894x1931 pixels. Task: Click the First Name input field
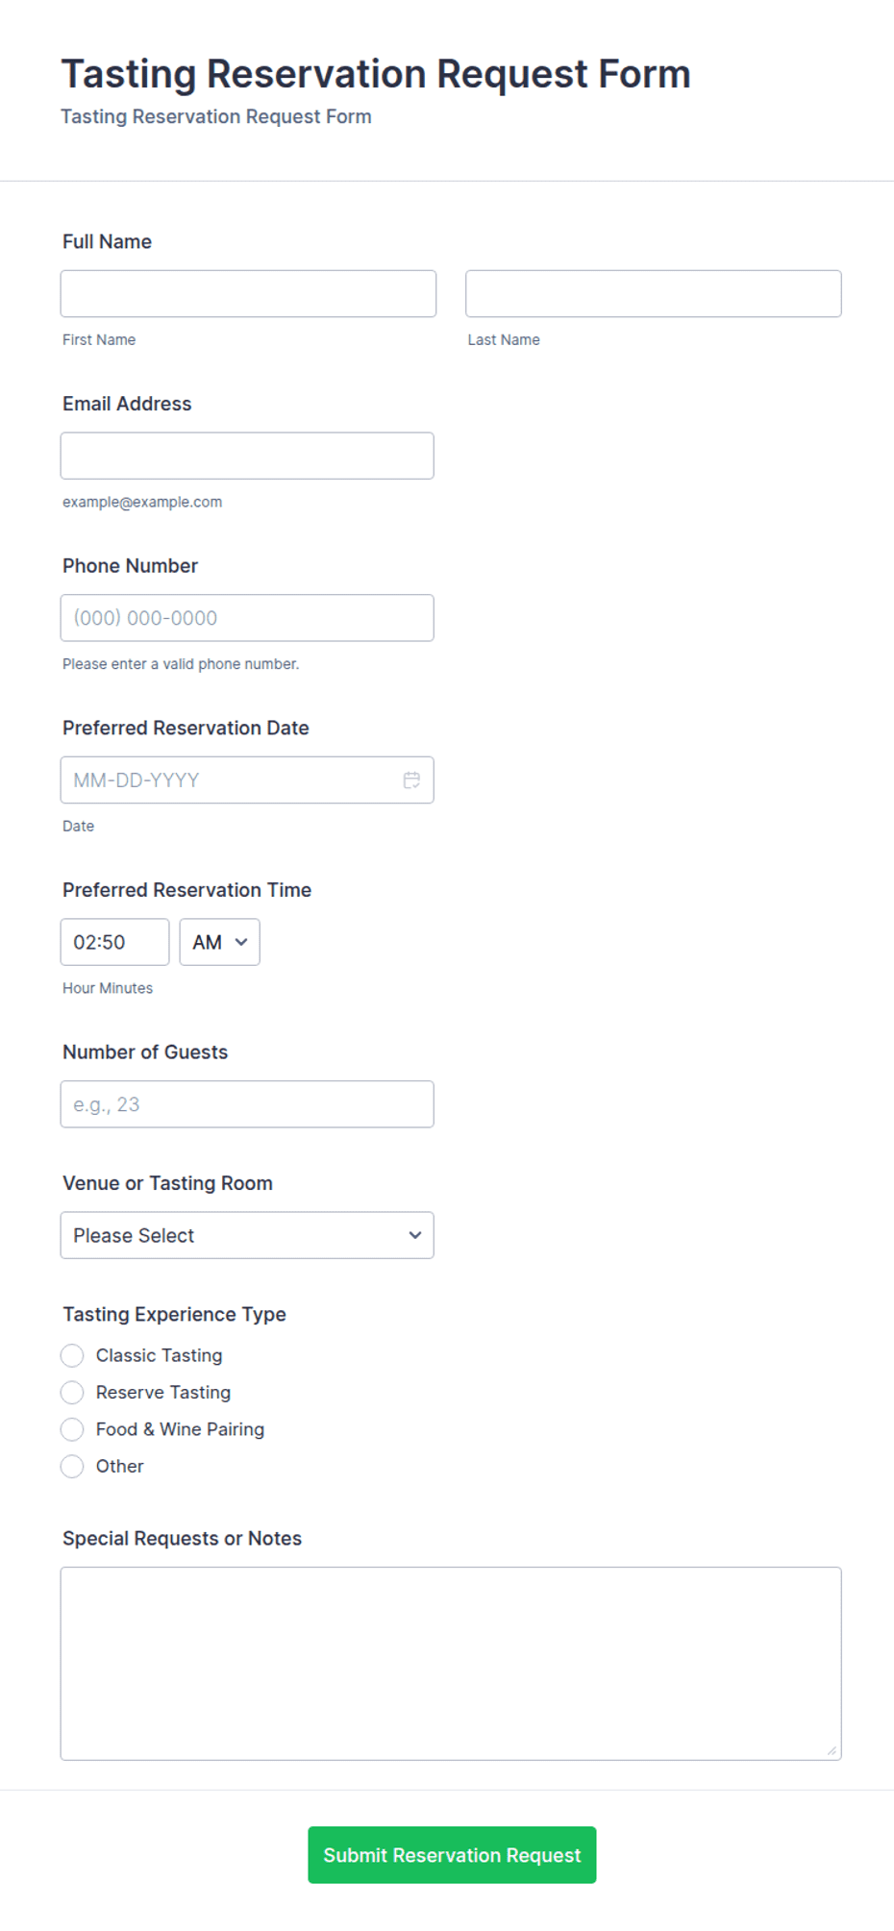(x=248, y=293)
